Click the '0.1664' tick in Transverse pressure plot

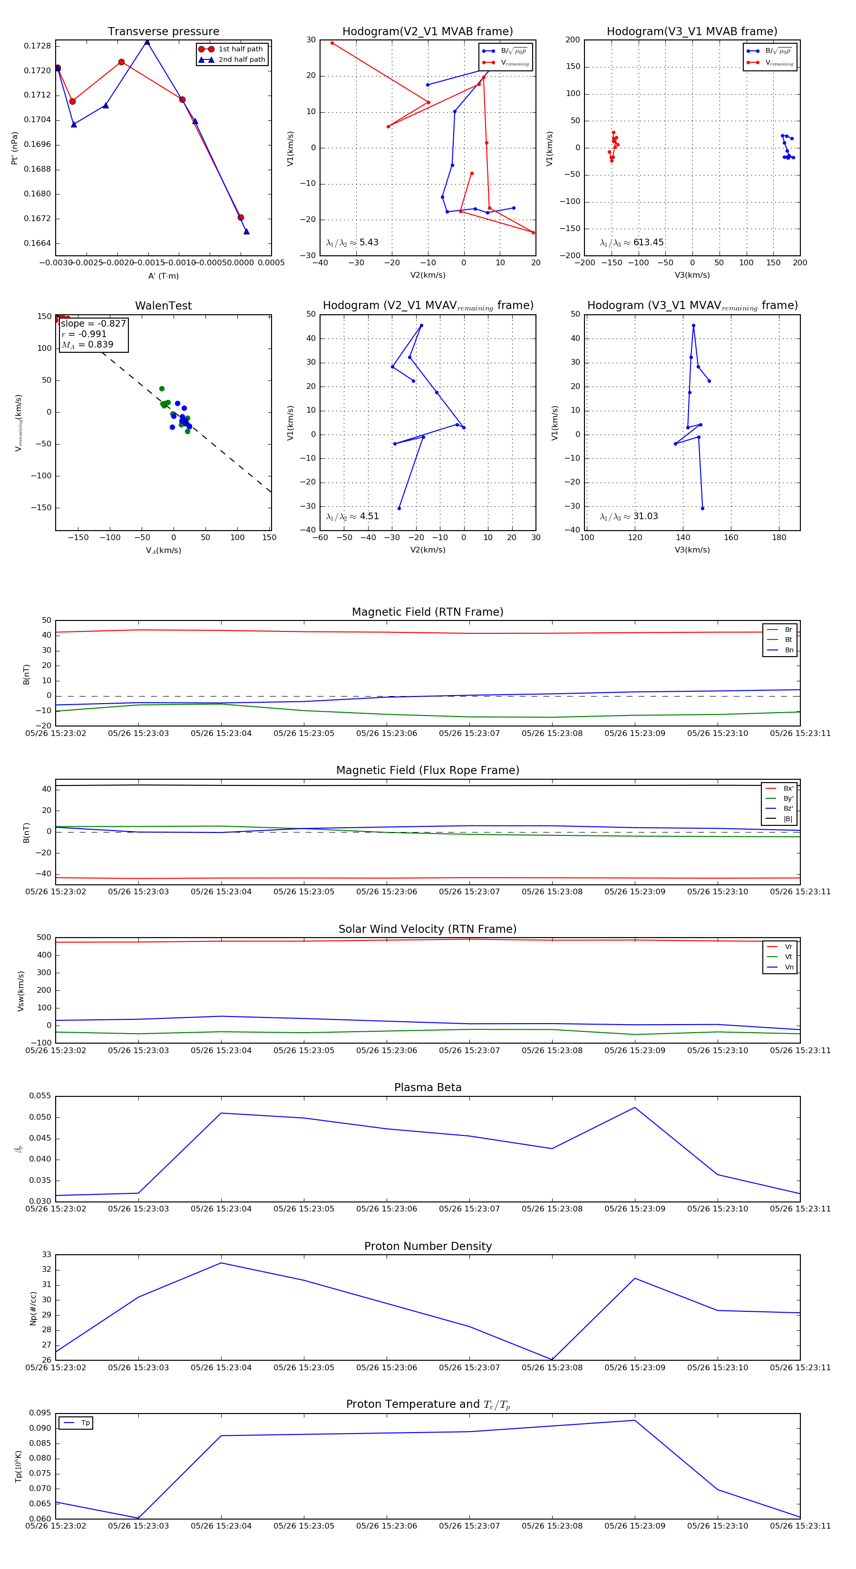(x=37, y=243)
